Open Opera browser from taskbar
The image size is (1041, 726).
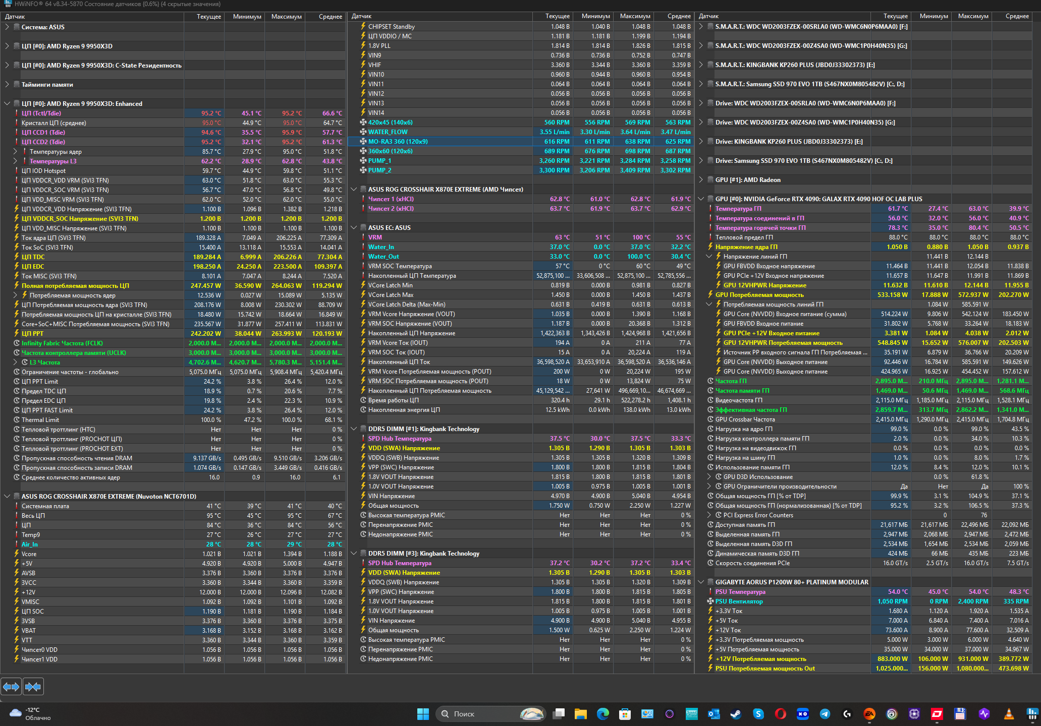(781, 714)
